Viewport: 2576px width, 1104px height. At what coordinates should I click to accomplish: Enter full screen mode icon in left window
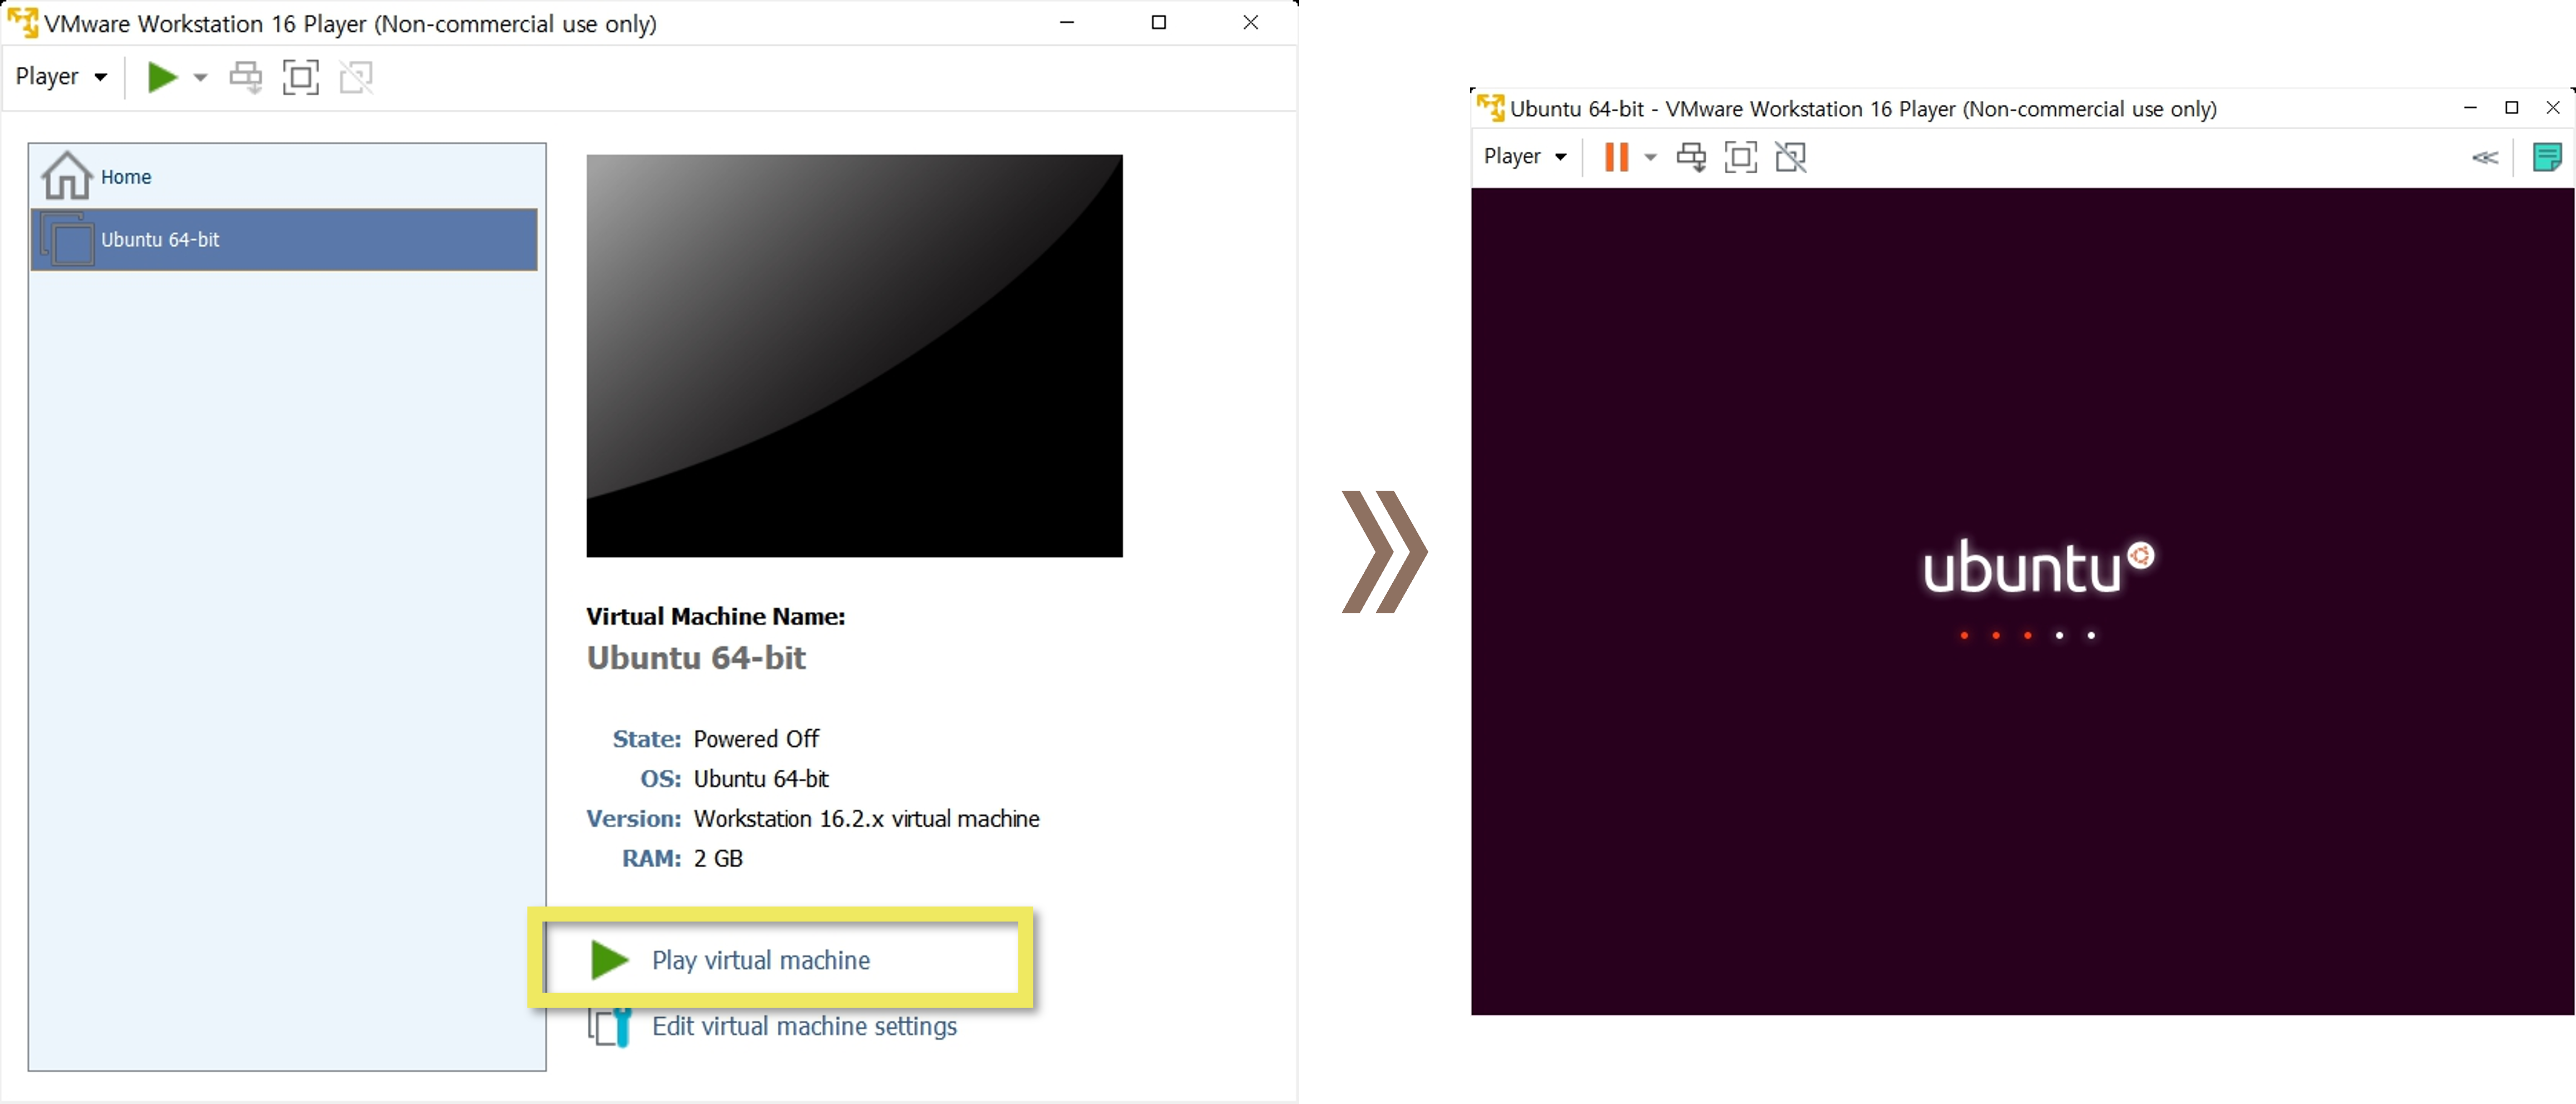(x=301, y=77)
